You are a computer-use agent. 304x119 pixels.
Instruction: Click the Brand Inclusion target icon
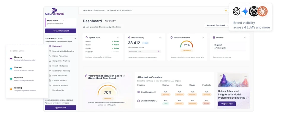pos(139,92)
